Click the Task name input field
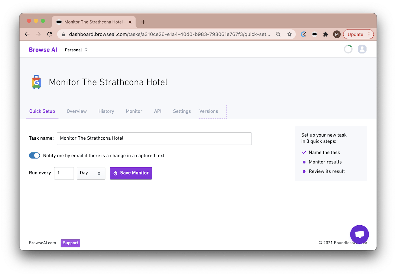Viewport: 396px width, 276px height. click(x=154, y=139)
